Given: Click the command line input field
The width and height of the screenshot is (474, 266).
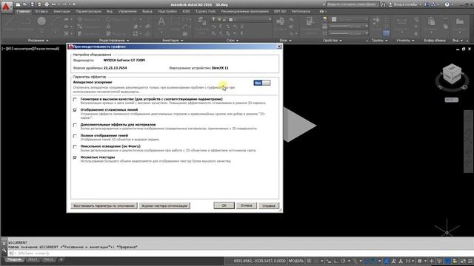Looking at the screenshot, I should (240, 253).
